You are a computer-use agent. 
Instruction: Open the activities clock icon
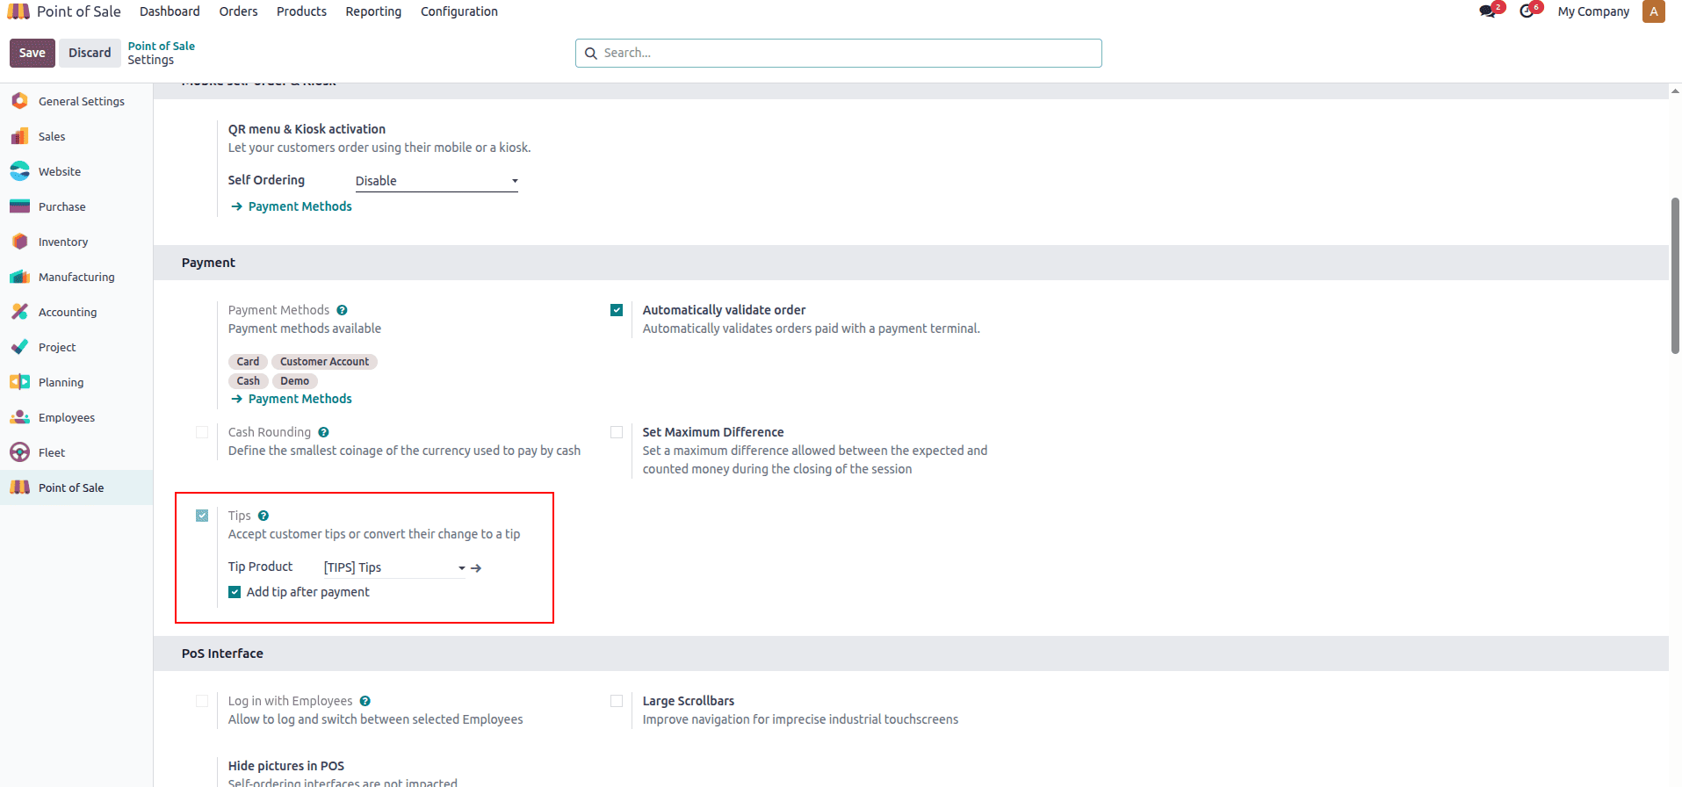pyautogui.click(x=1527, y=11)
